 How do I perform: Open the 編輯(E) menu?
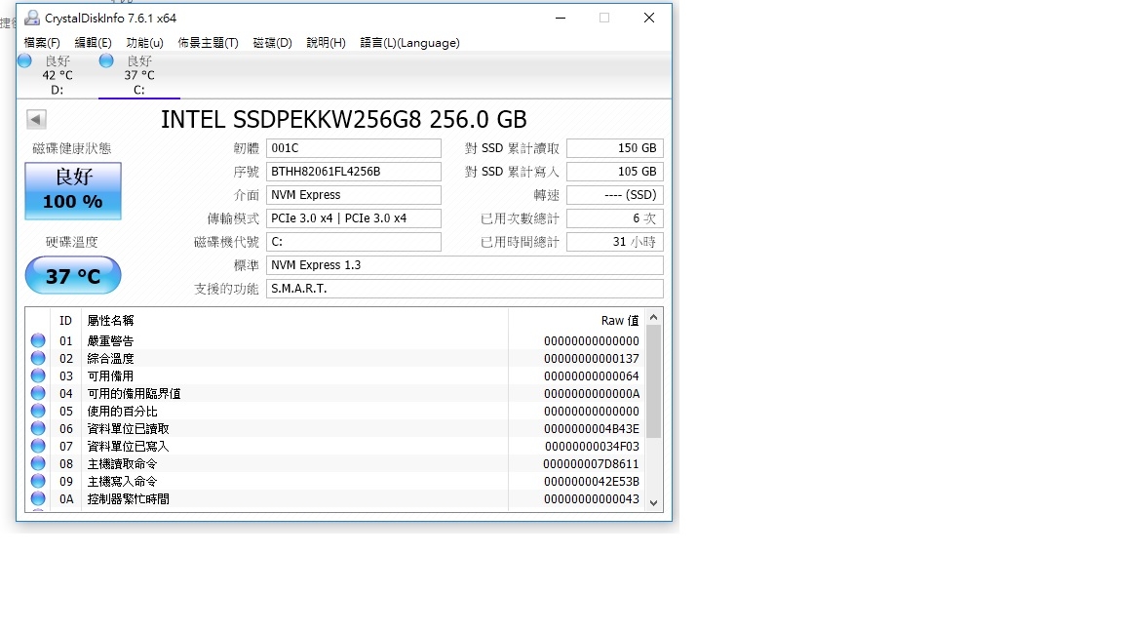pos(94,43)
